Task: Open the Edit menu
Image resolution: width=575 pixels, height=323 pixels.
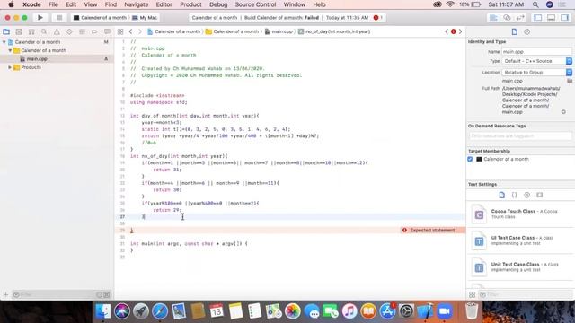Action: (71, 4)
